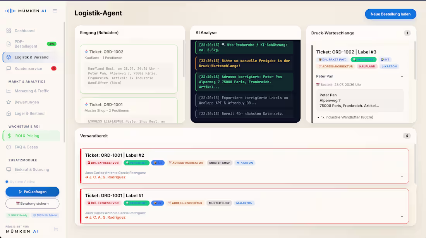426x238 pixels.
Task: Click the hamburger menu icon beside Mümken AI logo
Action: tap(55, 11)
